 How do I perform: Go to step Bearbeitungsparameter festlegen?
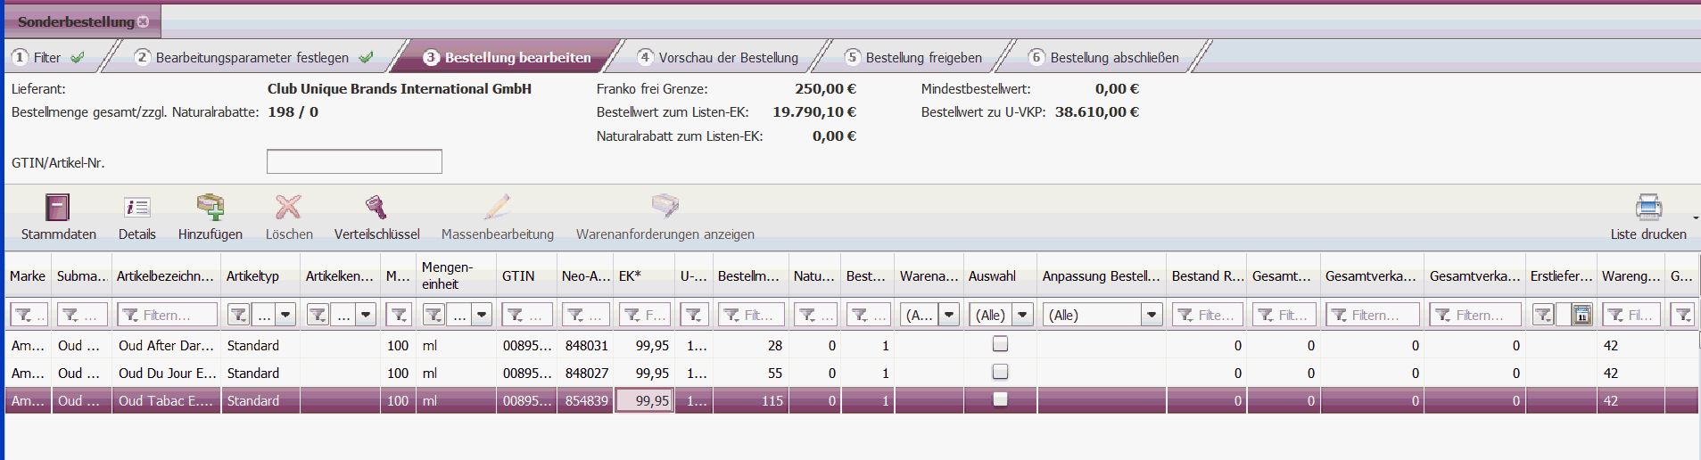252,57
